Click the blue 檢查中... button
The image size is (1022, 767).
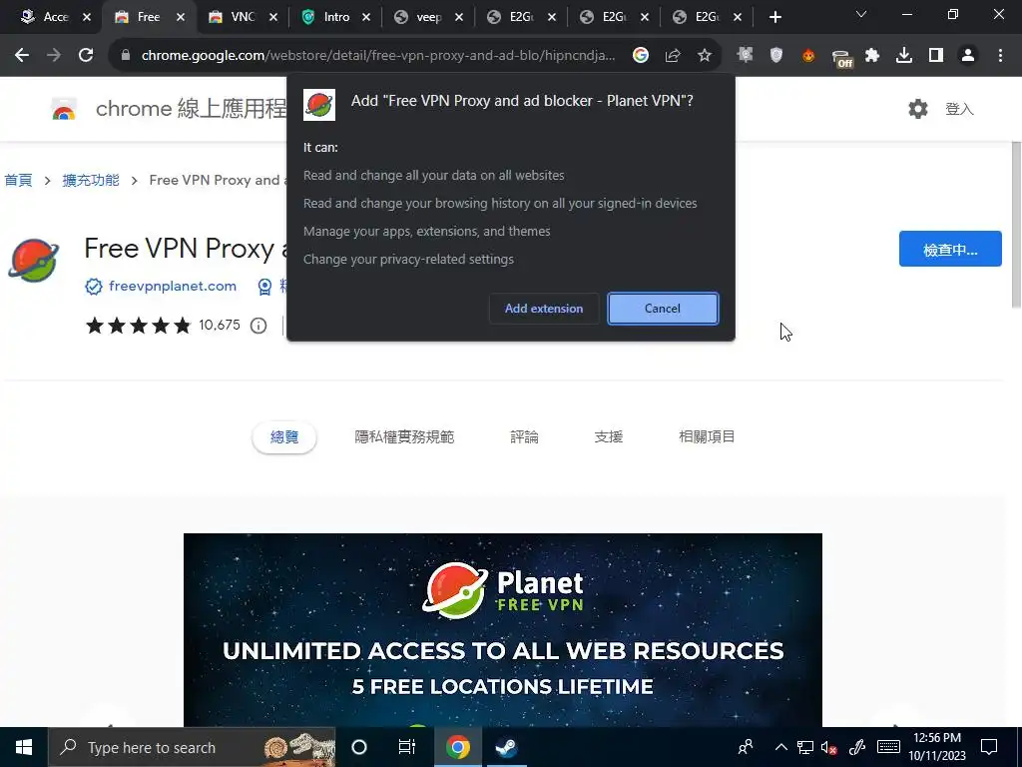pyautogui.click(x=950, y=249)
